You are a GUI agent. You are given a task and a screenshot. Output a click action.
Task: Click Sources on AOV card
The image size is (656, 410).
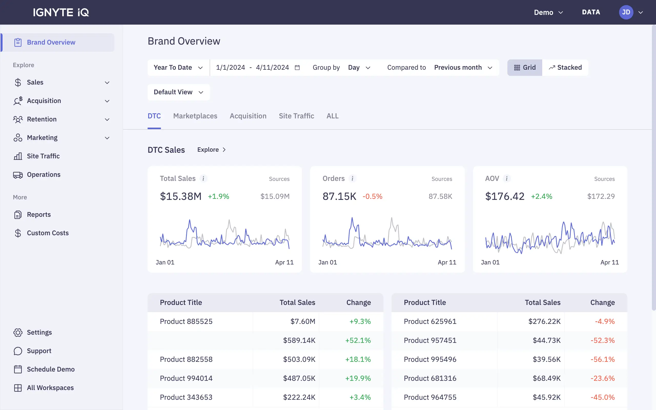604,179
